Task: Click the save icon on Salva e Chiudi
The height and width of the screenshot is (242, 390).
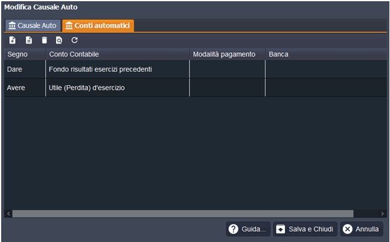Action: (x=281, y=229)
